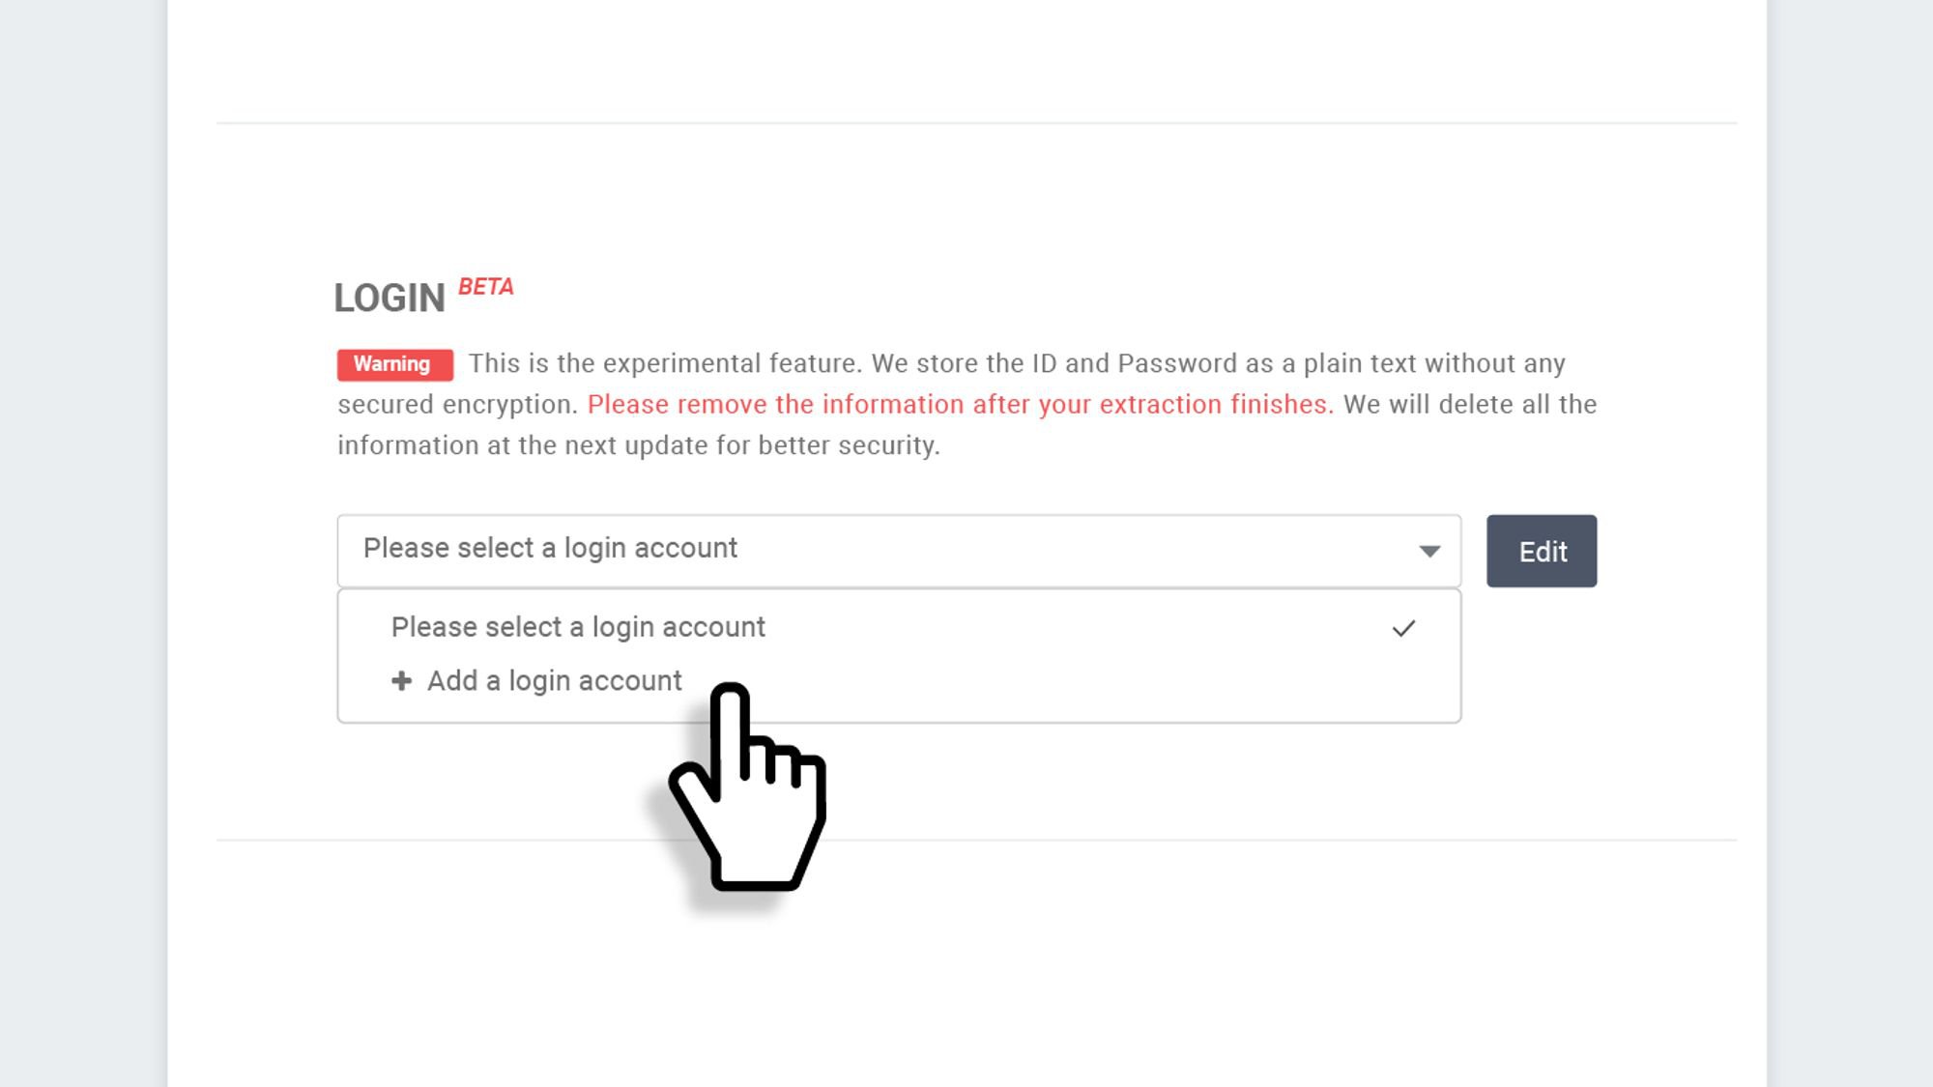Click the plus icon beside Add a login account
The width and height of the screenshot is (1933, 1087).
tap(401, 680)
